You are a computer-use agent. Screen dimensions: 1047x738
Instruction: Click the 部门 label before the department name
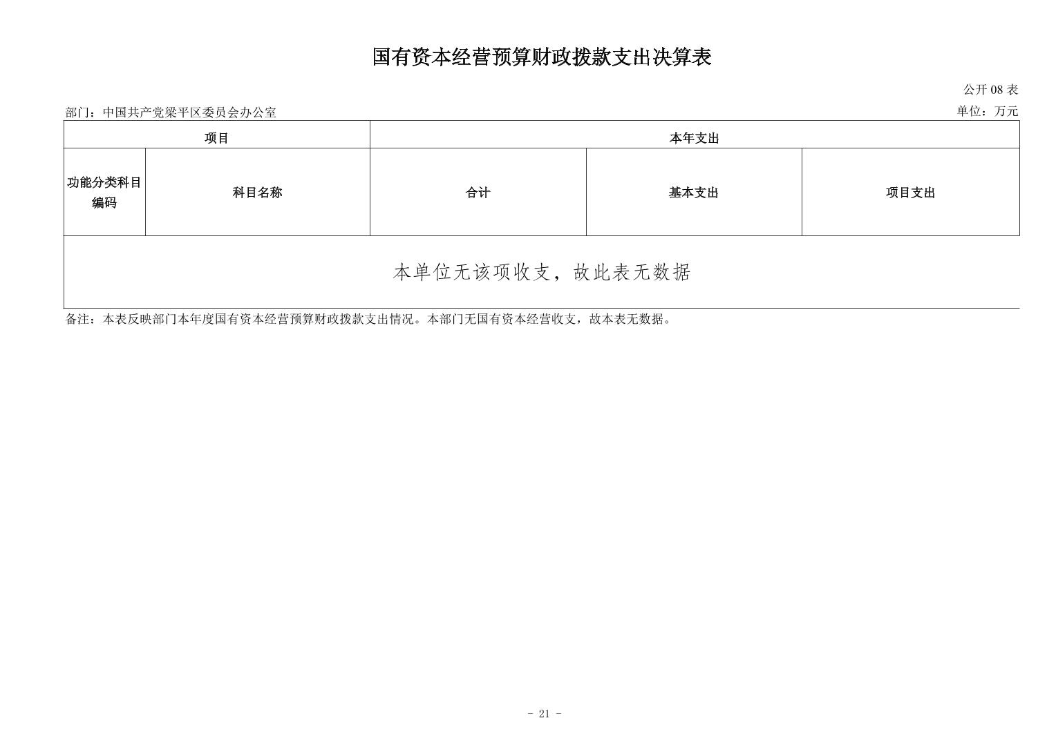77,113
